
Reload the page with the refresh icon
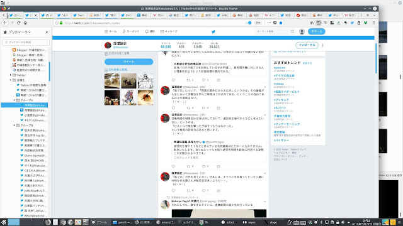[18, 23]
